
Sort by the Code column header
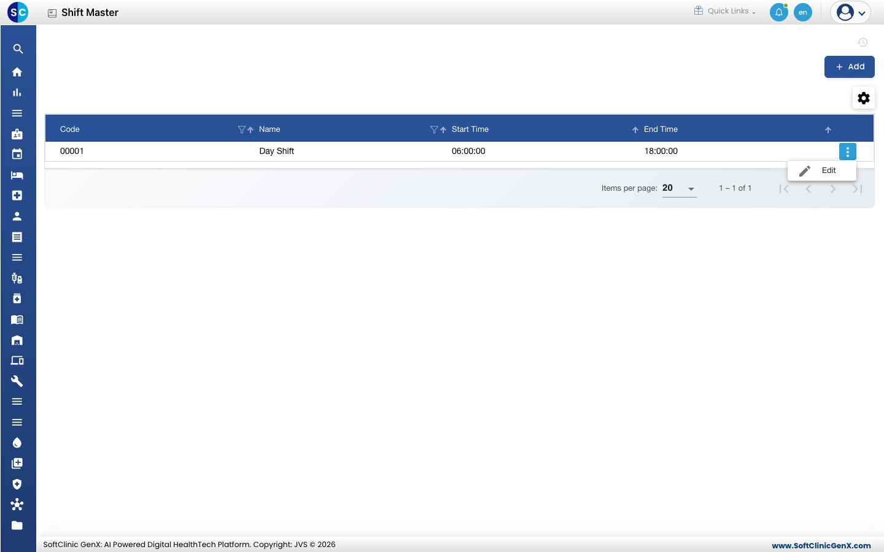click(x=70, y=129)
